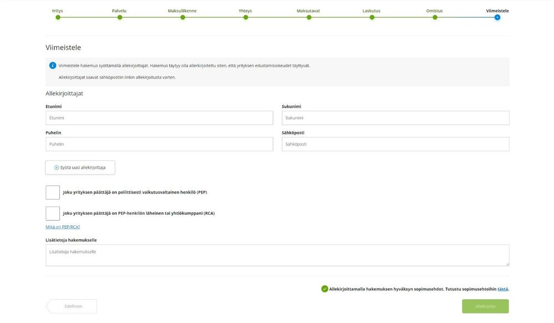
Task: Click into the Sähköposti field
Action: coord(395,144)
